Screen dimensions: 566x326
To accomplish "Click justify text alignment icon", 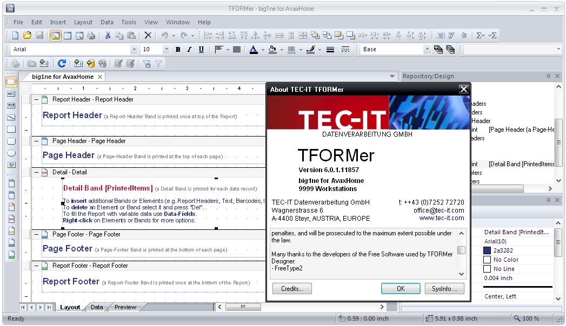I will (x=237, y=49).
